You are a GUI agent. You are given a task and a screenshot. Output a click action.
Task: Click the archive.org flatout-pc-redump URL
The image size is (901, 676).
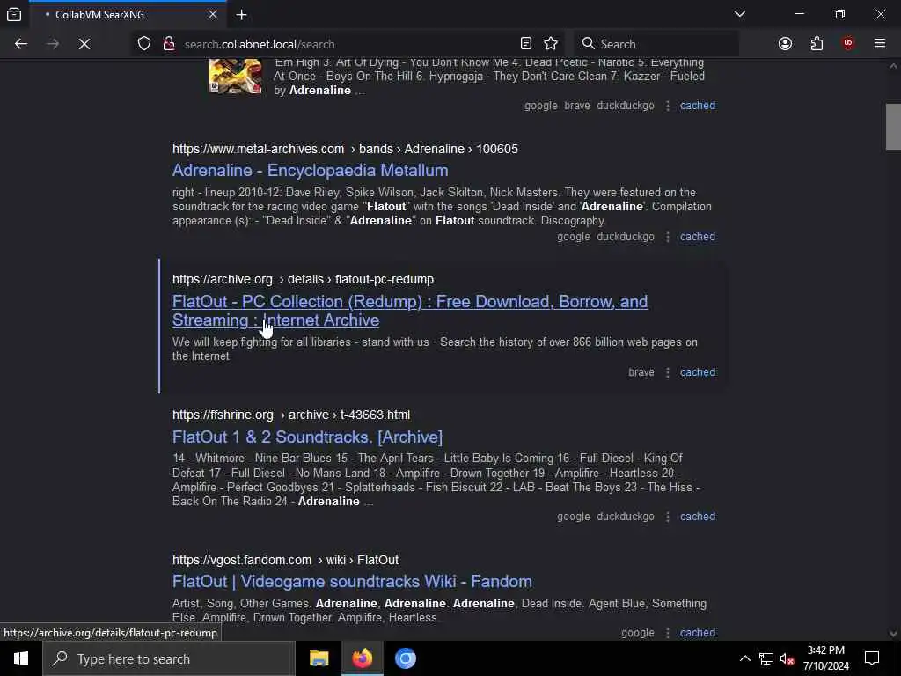click(x=304, y=279)
